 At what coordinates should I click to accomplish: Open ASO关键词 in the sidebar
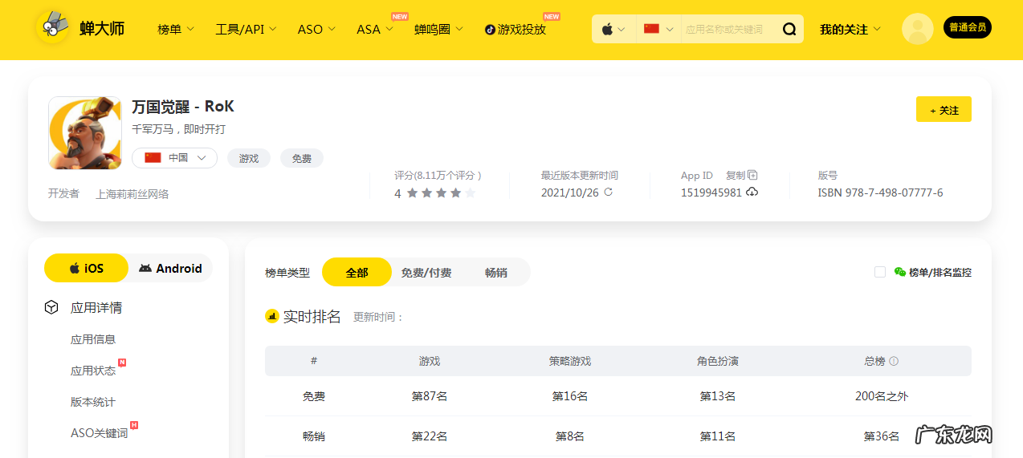100,433
